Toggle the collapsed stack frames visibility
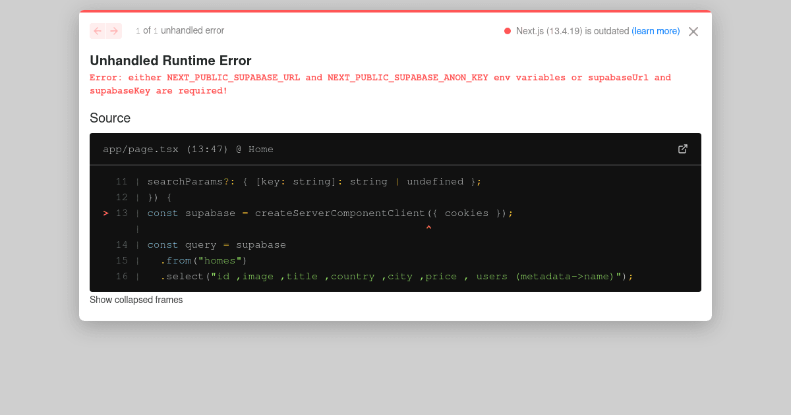 coord(136,300)
